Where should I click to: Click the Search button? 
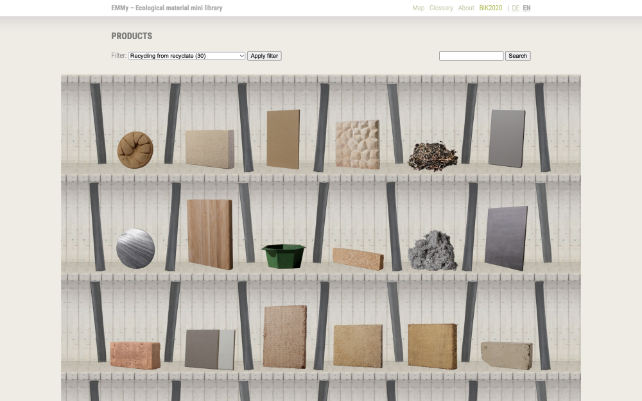coord(517,56)
